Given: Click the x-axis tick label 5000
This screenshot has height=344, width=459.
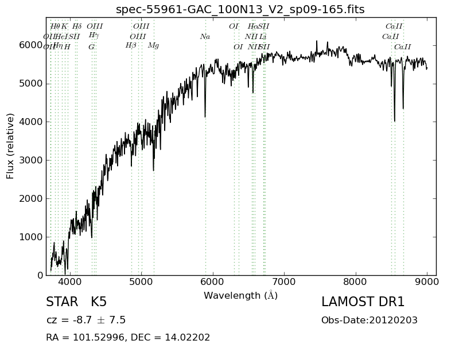Looking at the screenshot, I should [141, 282].
